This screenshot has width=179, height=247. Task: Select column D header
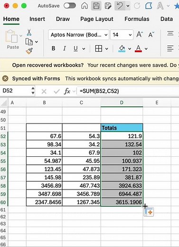(x=122, y=103)
